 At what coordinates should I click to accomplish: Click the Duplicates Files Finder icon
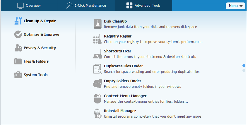pos(97,69)
